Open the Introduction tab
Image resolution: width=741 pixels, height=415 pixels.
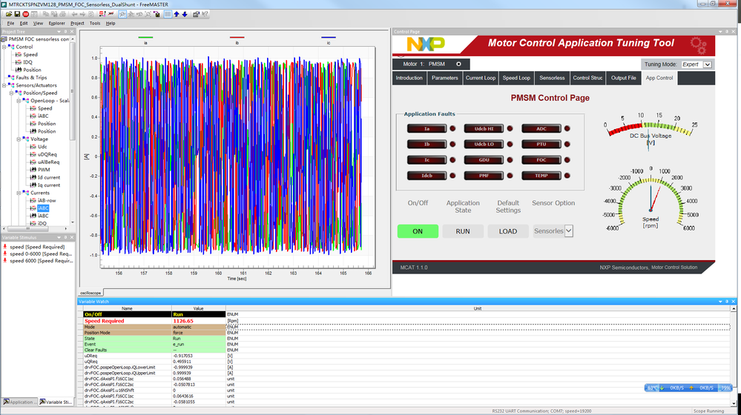[409, 79]
